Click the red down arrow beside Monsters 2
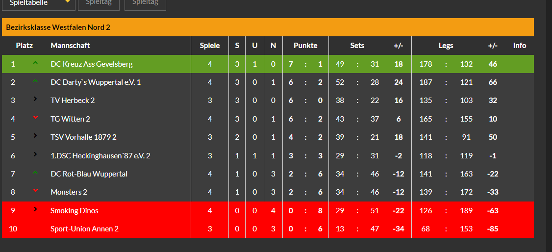 35,191
